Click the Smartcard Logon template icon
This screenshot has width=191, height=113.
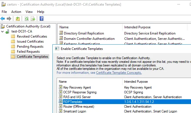(x=60, y=111)
